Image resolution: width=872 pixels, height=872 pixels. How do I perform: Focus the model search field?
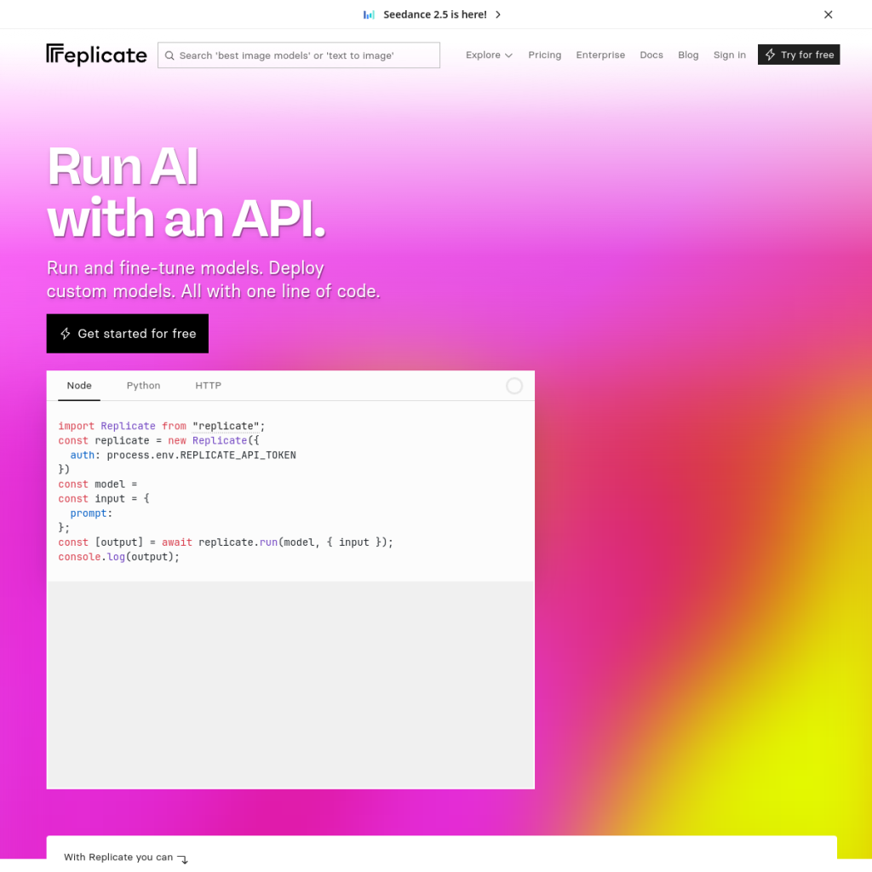(x=299, y=55)
